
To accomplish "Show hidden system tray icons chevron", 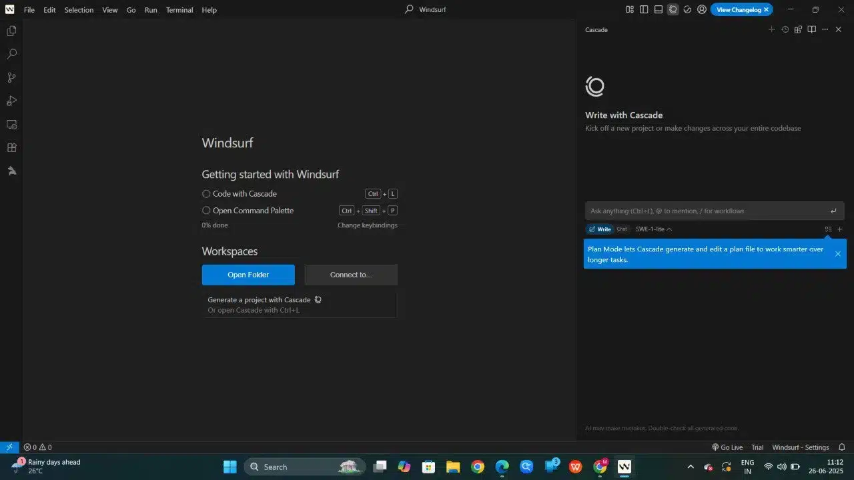I will [691, 467].
